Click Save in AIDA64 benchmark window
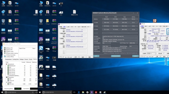 96,56
